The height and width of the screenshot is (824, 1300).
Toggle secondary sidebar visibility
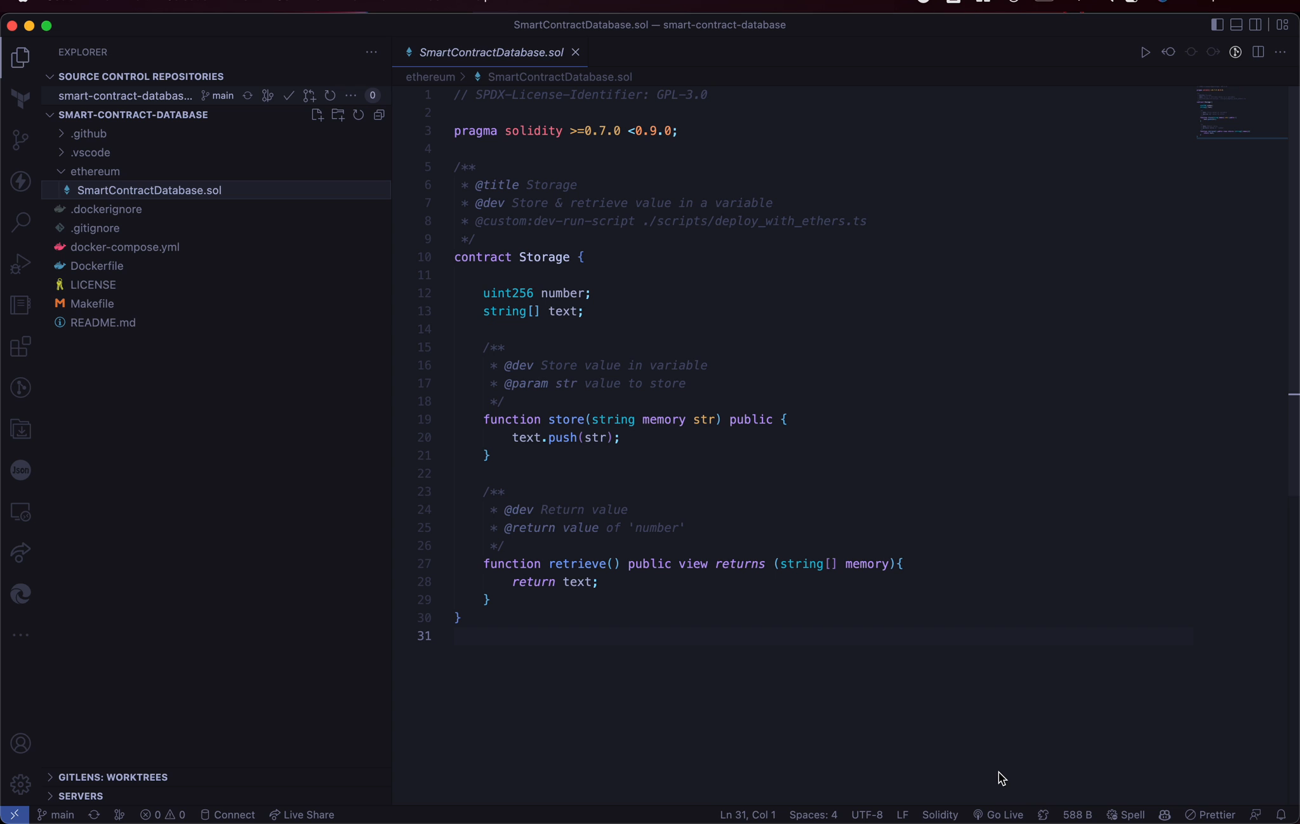(x=1256, y=25)
